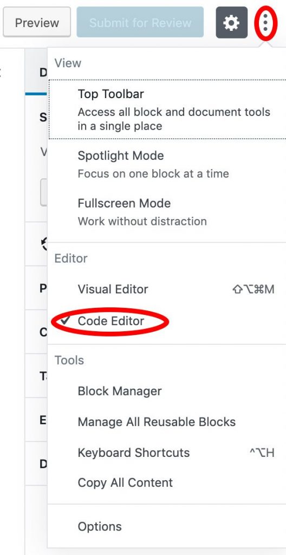Click the checkmark beside Code Editor
Image resolution: width=286 pixels, height=555 pixels.
(x=65, y=321)
